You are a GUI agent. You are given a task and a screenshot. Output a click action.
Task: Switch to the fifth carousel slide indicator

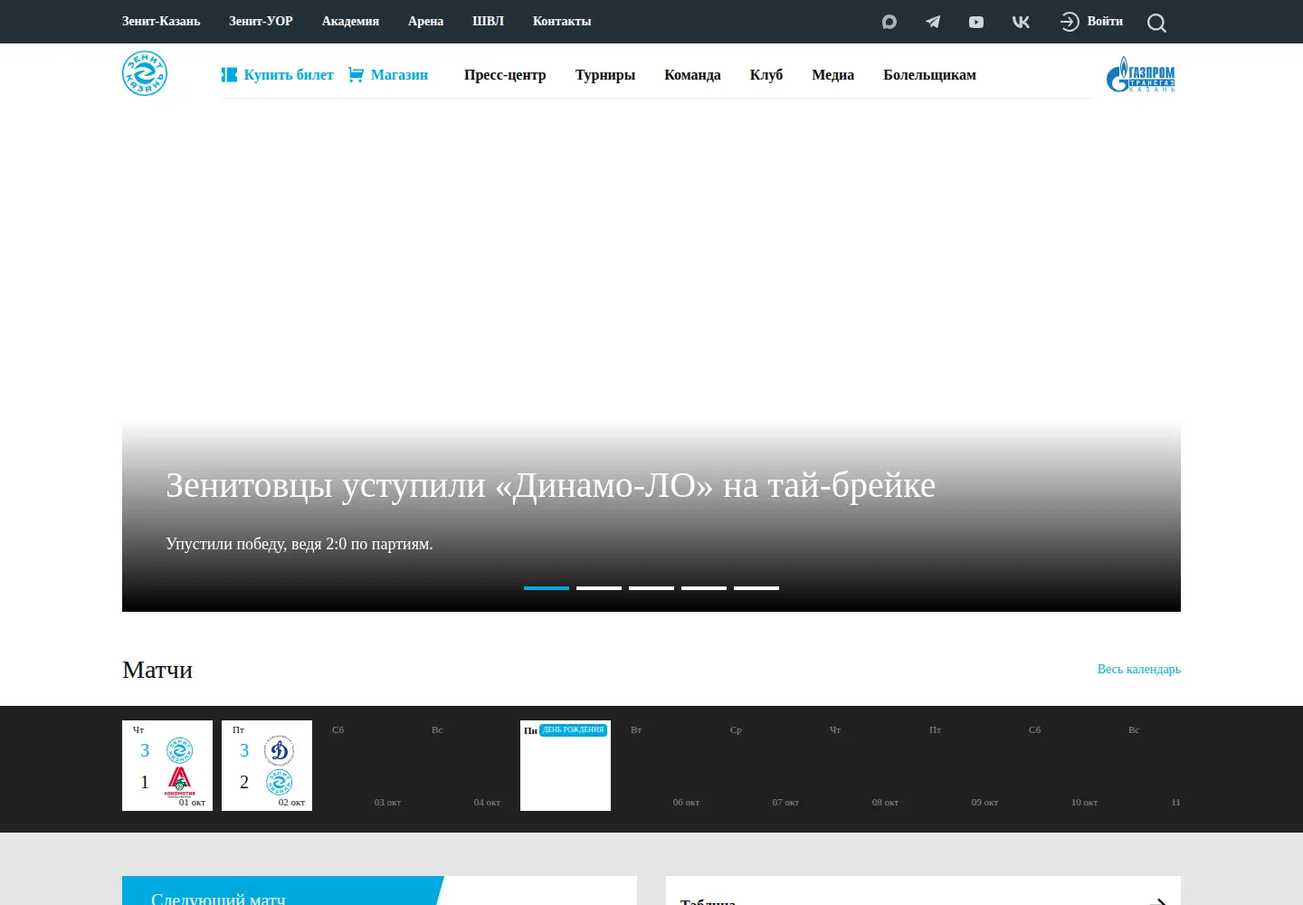pos(756,588)
